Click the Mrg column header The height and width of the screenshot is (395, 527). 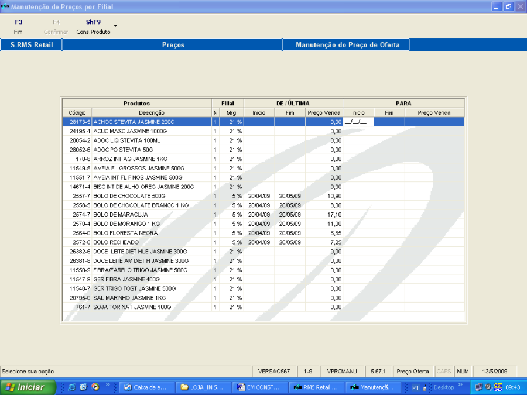(231, 113)
